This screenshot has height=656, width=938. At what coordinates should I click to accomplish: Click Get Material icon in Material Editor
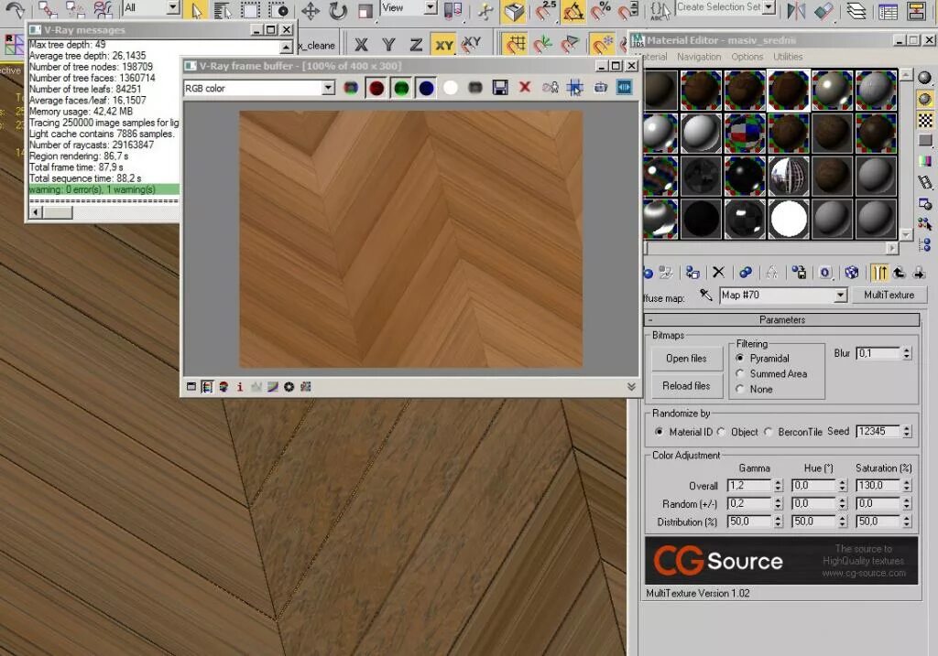[649, 272]
